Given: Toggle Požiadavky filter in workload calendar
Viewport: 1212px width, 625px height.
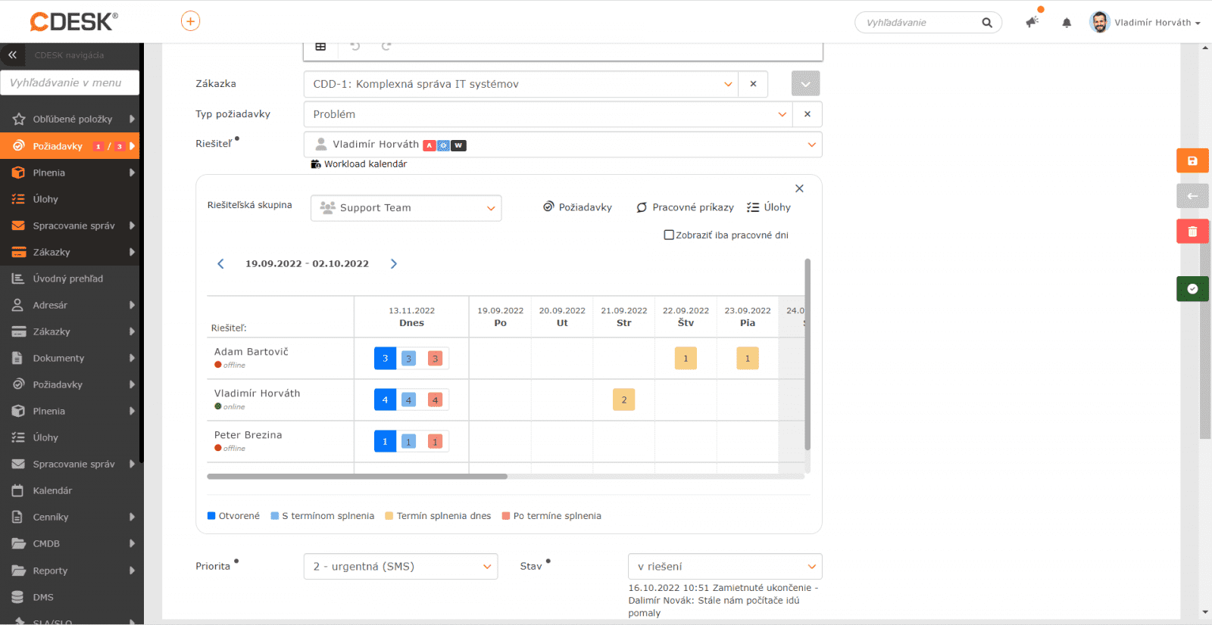Looking at the screenshot, I should pos(577,207).
